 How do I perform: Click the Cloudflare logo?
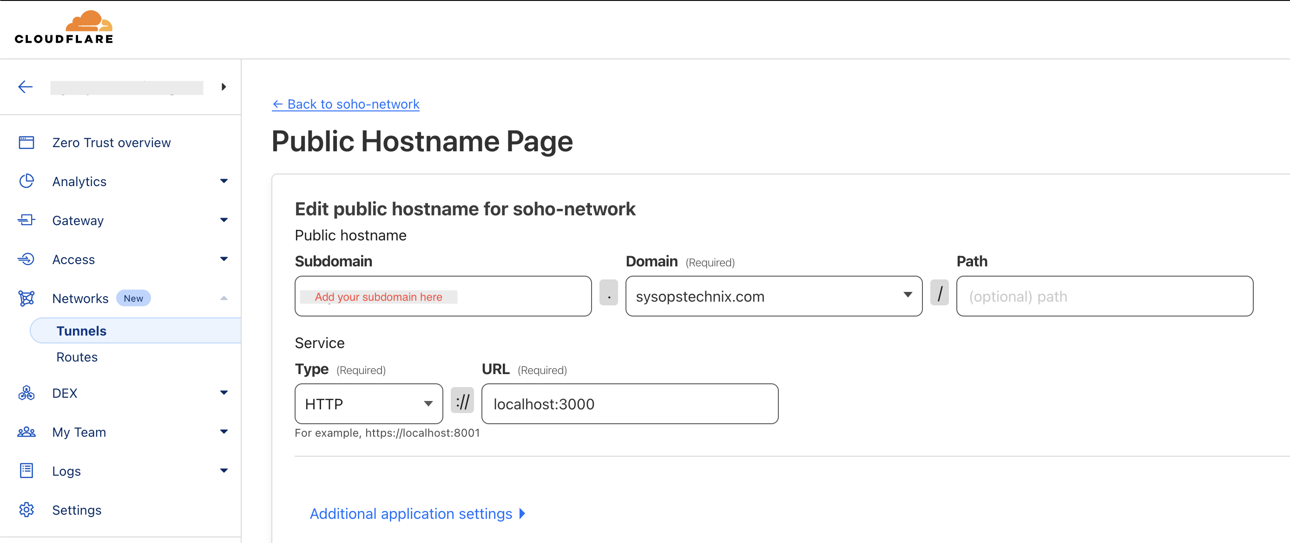tap(64, 27)
